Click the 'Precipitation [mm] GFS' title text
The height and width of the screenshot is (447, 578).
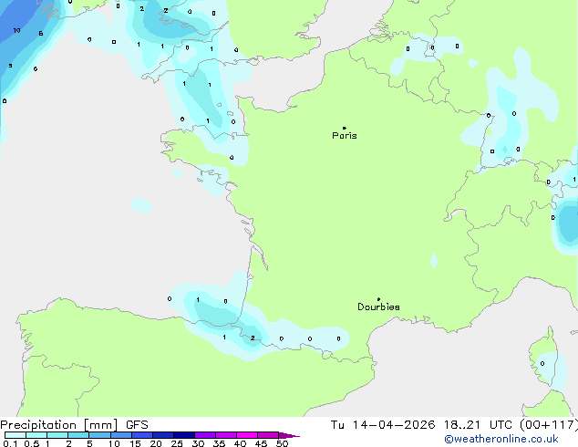click(x=74, y=425)
